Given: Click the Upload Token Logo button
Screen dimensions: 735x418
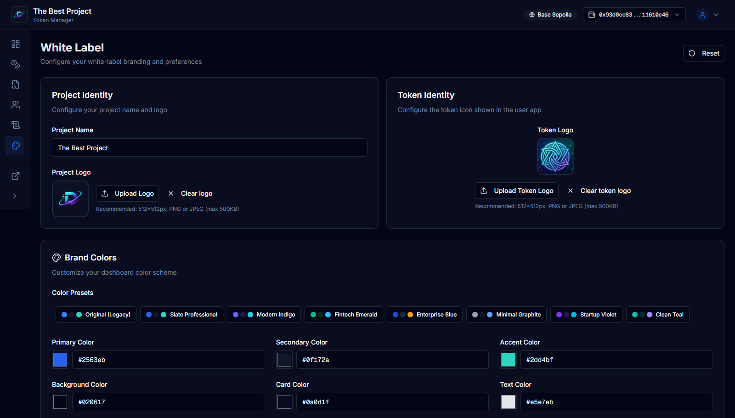Looking at the screenshot, I should pyautogui.click(x=516, y=190).
